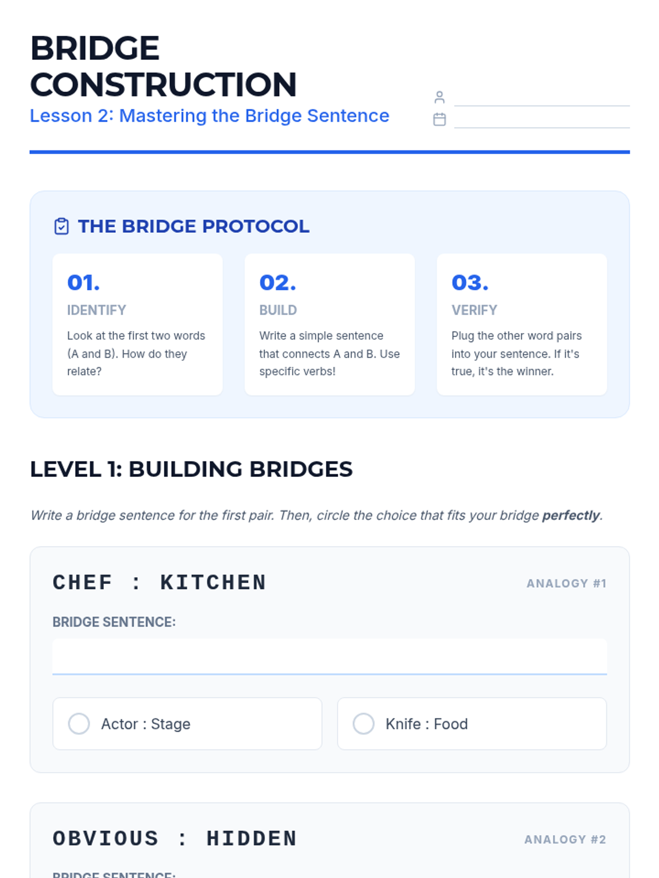The height and width of the screenshot is (878, 659).
Task: Click the OBVIOUS : HIDDEN word pair
Action: (x=175, y=838)
